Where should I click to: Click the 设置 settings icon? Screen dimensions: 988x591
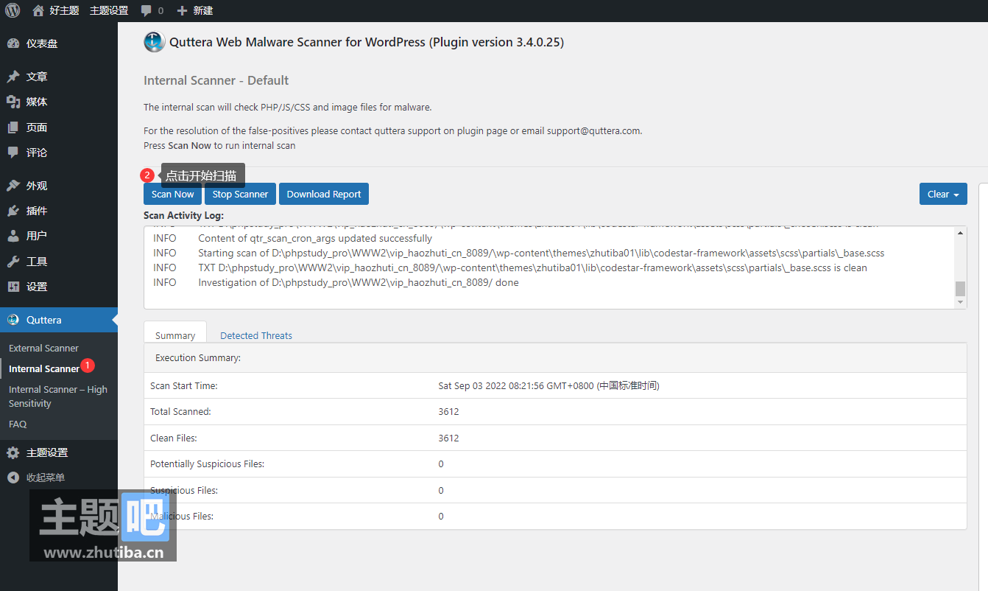[13, 287]
